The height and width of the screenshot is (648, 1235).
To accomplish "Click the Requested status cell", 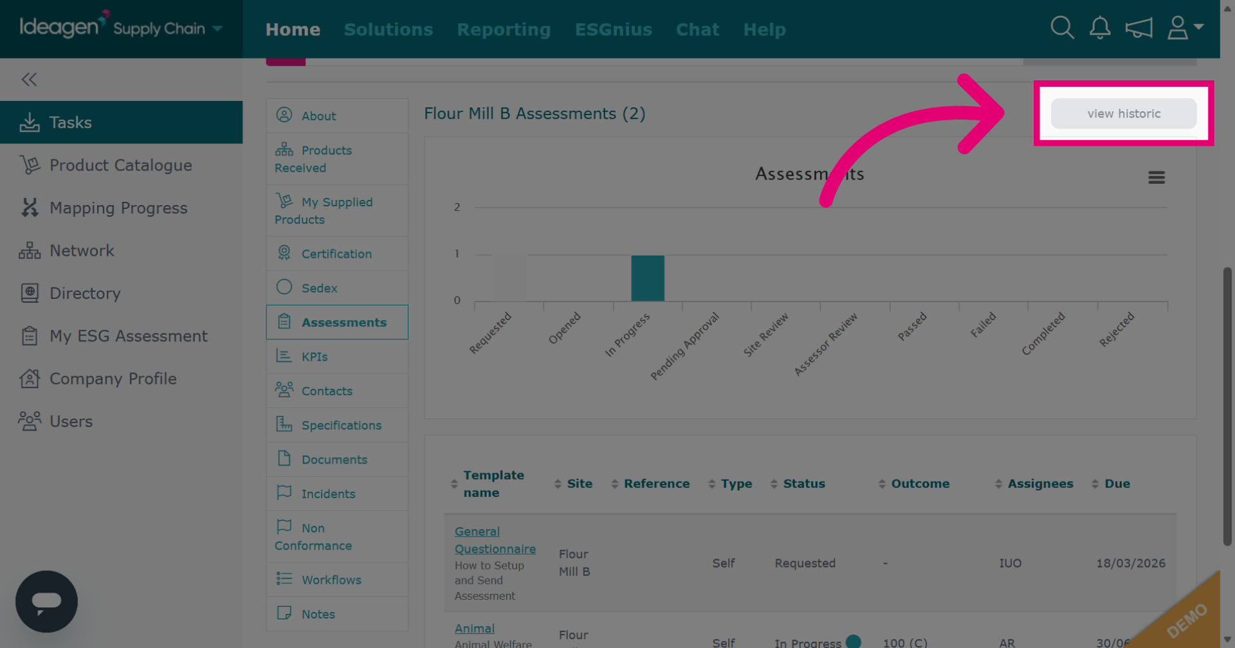I will pos(805,563).
